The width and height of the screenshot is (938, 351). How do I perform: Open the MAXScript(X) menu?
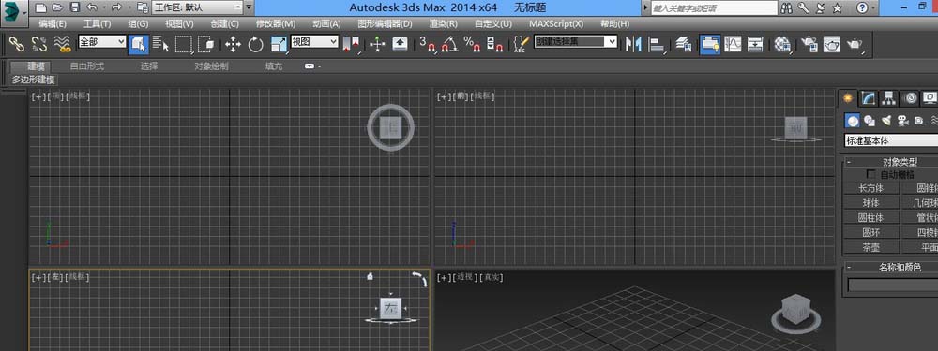556,24
